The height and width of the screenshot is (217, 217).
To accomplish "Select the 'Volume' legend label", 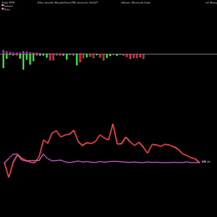I will coord(8,6).
